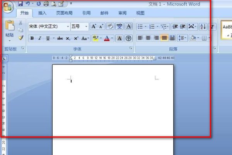Open Asian layout options
The height and width of the screenshot is (155, 232).
[x=192, y=27]
